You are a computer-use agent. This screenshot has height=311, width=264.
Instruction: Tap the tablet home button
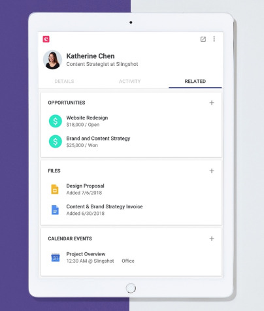(x=131, y=288)
